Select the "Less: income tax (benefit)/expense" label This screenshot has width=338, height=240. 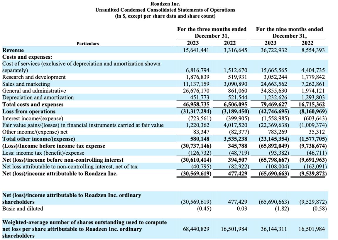[x=43, y=153]
